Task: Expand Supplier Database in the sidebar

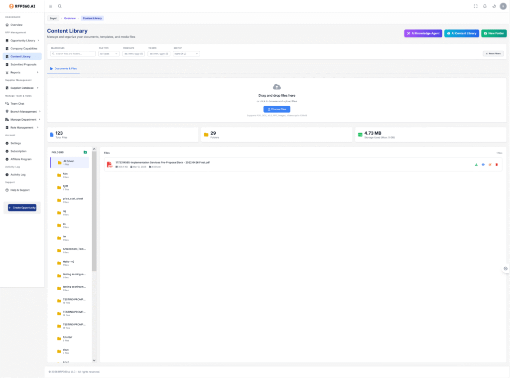Action: click(22, 88)
